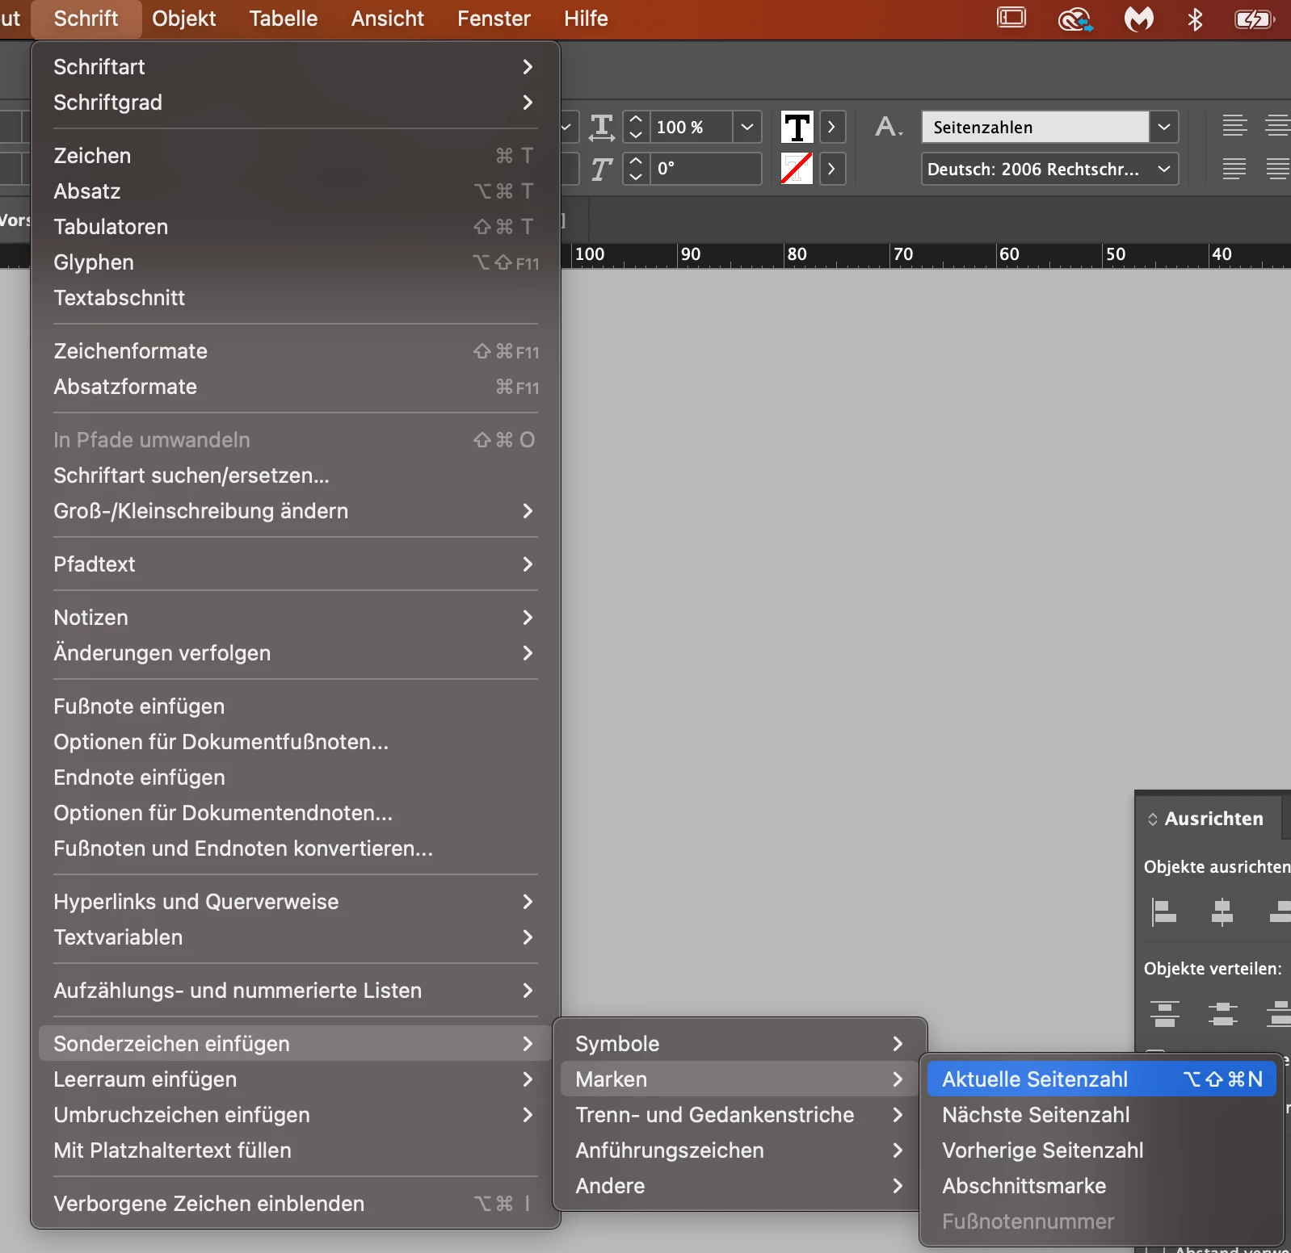This screenshot has height=1253, width=1291.
Task: Open the fill color flyout arrow
Action: tap(832, 127)
